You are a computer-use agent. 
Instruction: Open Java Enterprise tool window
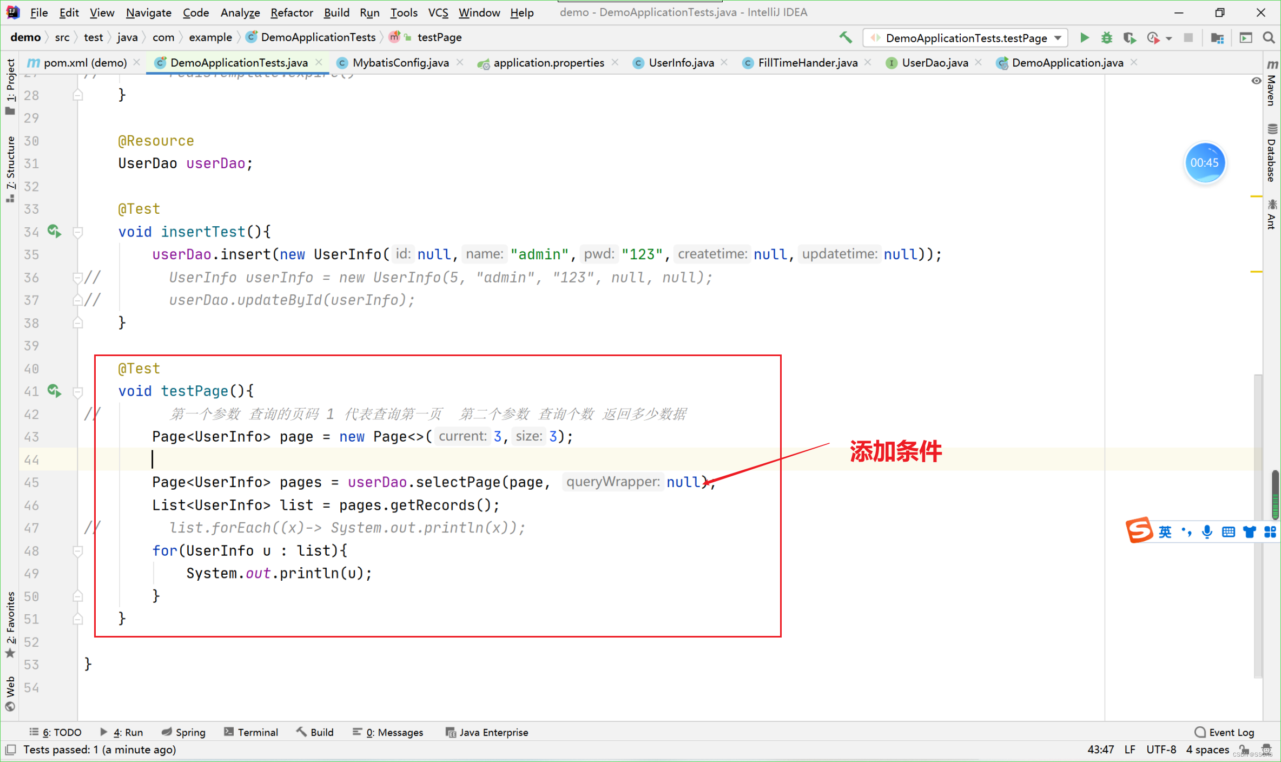pos(486,732)
